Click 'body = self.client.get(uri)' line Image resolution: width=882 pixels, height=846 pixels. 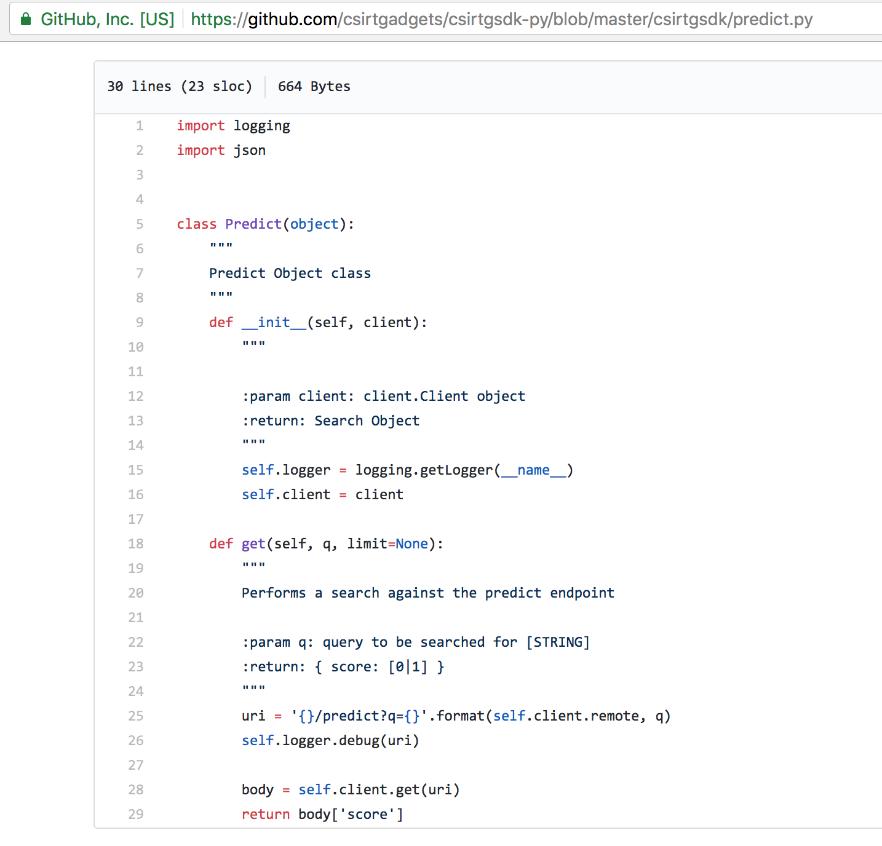[351, 790]
